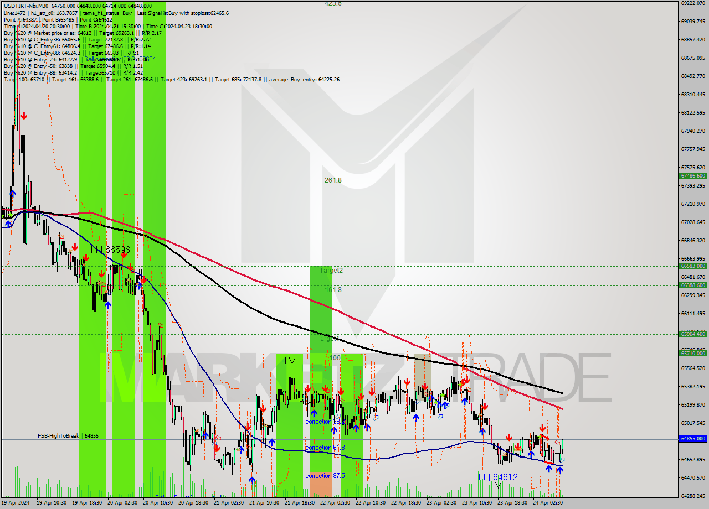Image resolution: width=709 pixels, height=509 pixels.
Task: Click the 261.8 Fibonacci level label
Action: (x=333, y=180)
